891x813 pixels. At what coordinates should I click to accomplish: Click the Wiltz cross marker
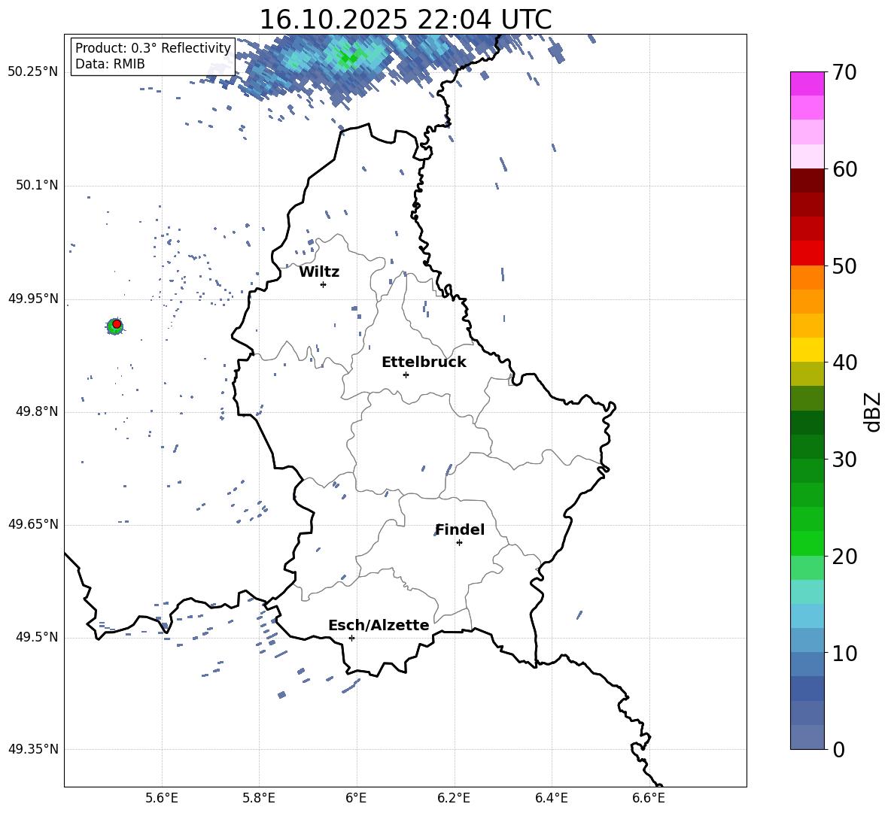324,284
